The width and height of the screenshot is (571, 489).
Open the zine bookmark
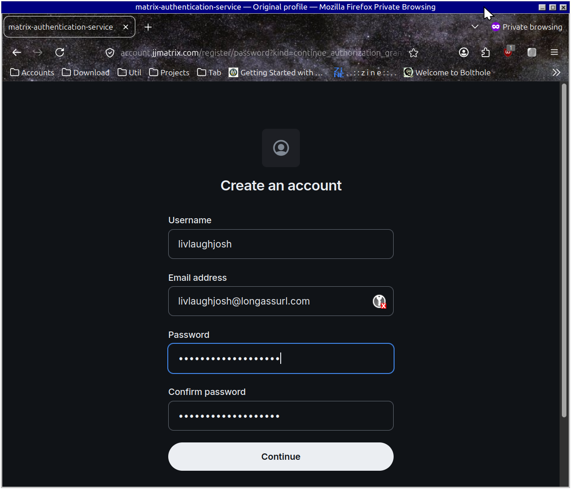coord(365,73)
